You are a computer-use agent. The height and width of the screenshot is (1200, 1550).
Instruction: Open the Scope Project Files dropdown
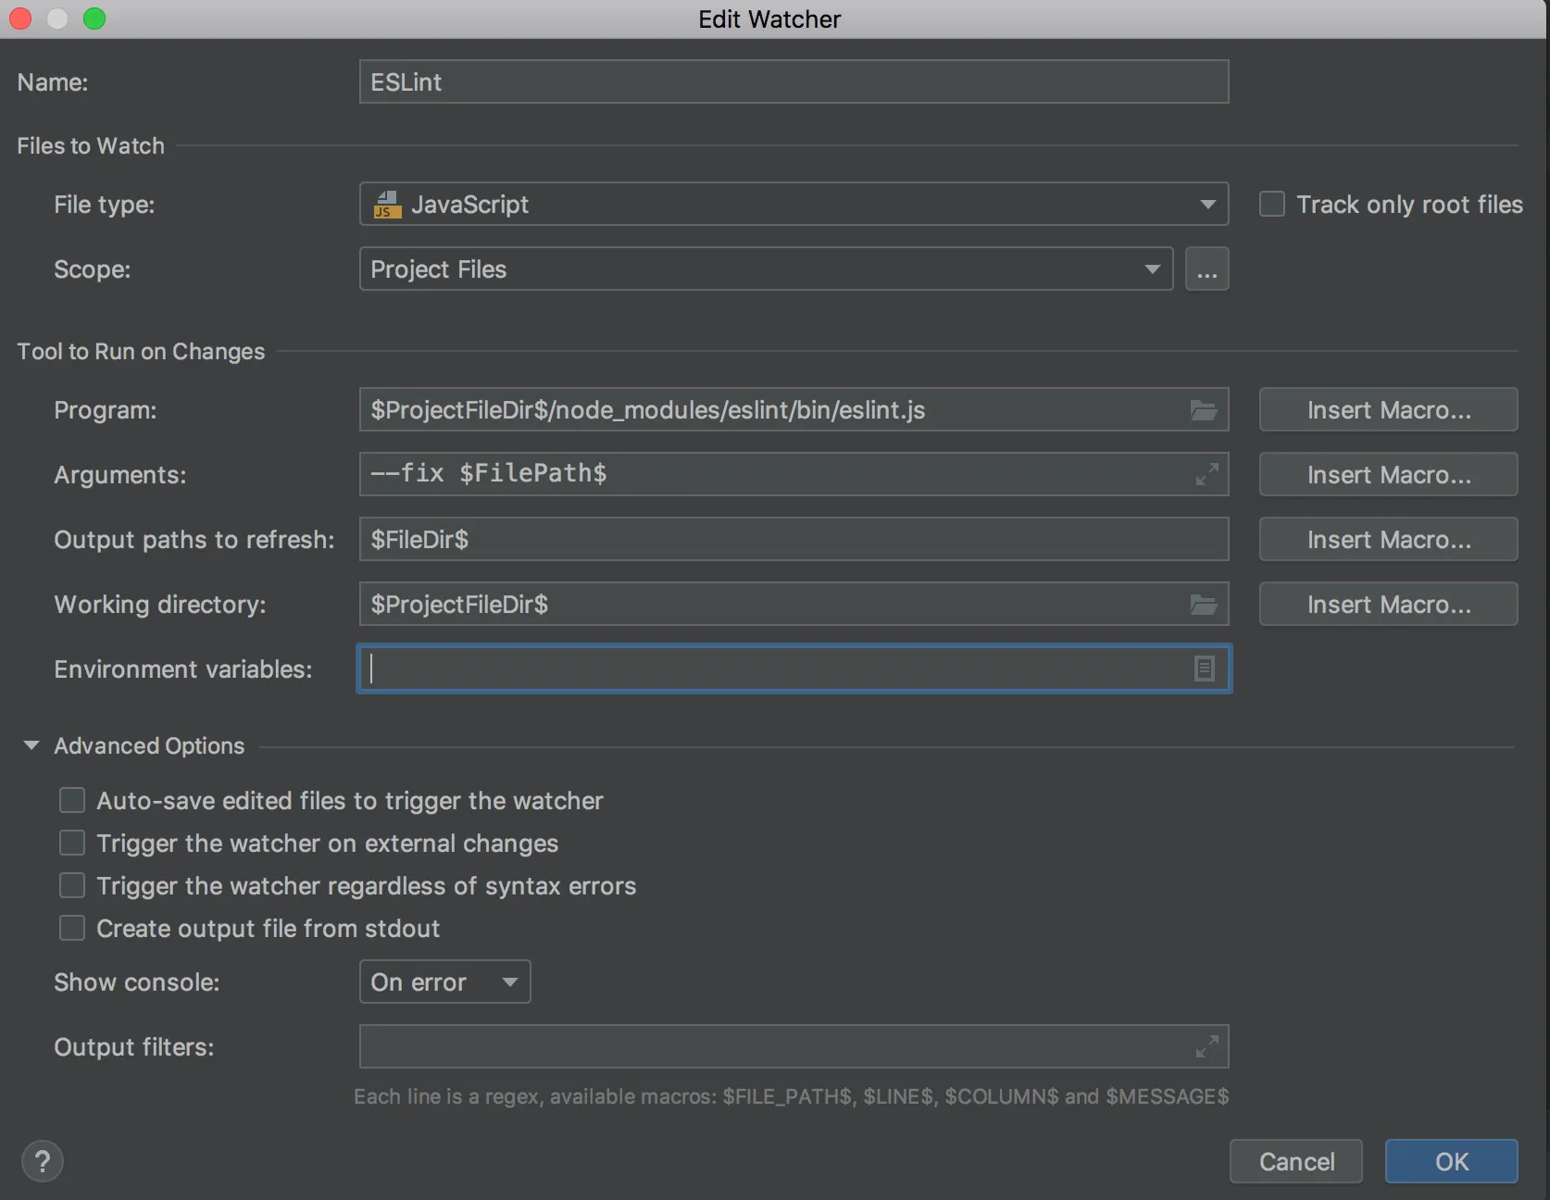pyautogui.click(x=1152, y=269)
